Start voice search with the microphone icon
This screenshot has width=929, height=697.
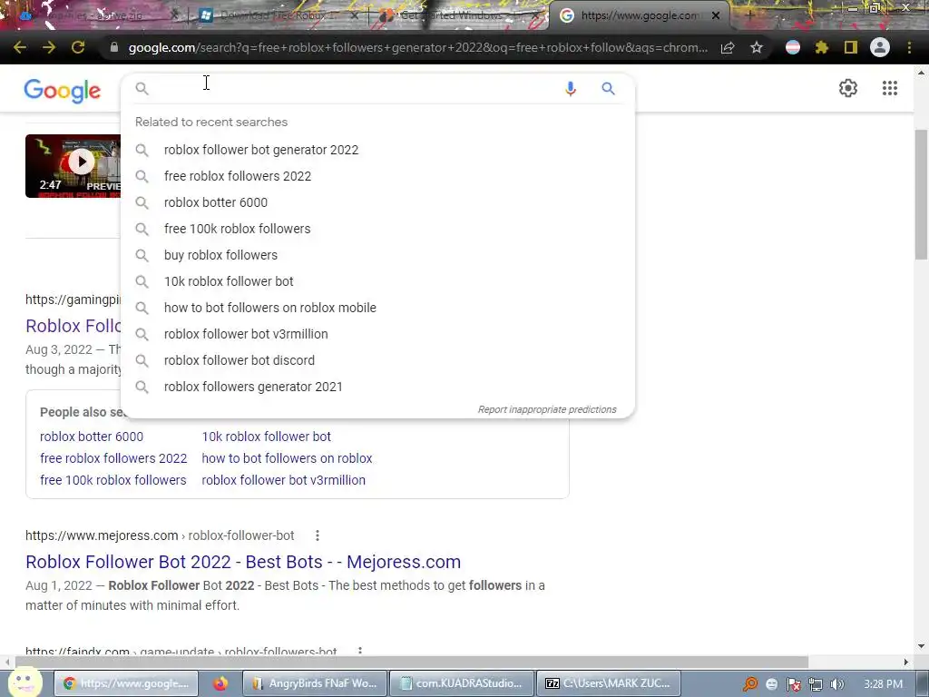pyautogui.click(x=571, y=89)
